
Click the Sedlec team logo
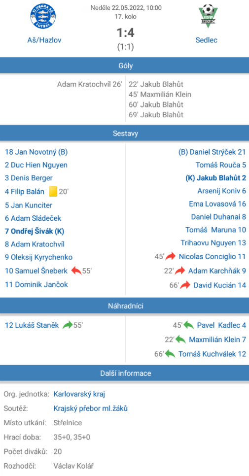point(206,16)
